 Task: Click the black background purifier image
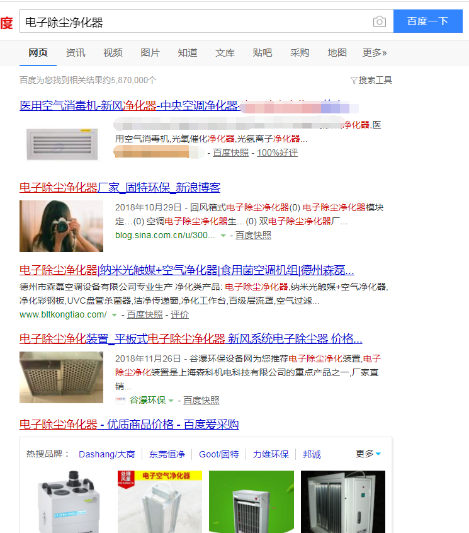pos(343,501)
